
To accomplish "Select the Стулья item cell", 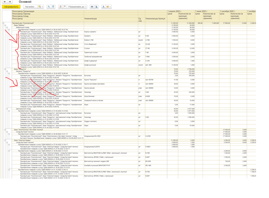I will click(x=111, y=50).
